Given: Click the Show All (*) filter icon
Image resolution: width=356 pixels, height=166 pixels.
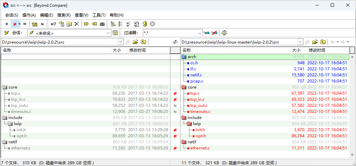Looking at the screenshot, I should 6,24.
